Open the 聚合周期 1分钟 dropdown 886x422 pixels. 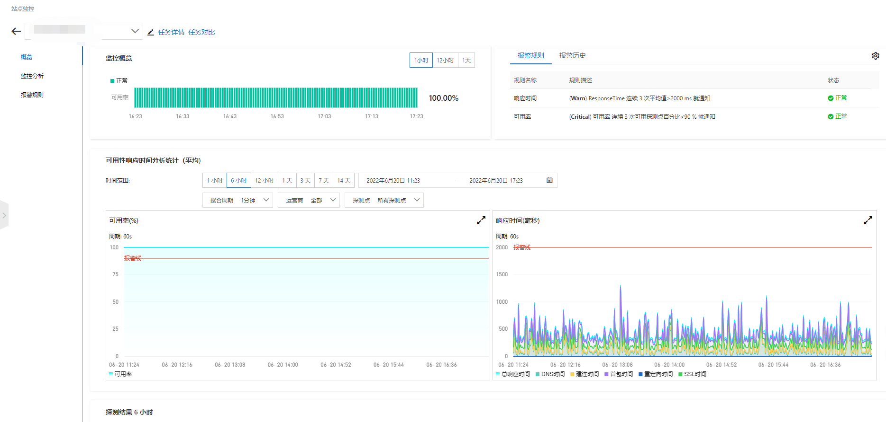237,200
